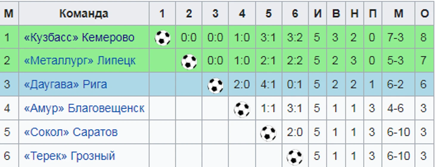Click the 4-6 goals cell for Амур
The height and width of the screenshot is (167, 435).
click(x=395, y=108)
